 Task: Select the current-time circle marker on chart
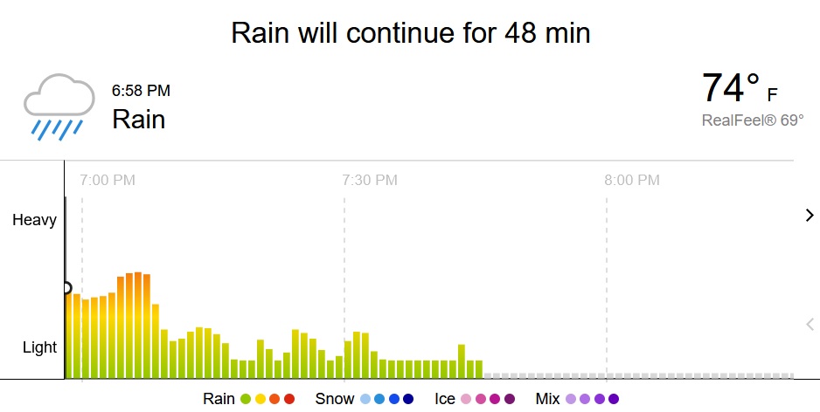click(66, 288)
